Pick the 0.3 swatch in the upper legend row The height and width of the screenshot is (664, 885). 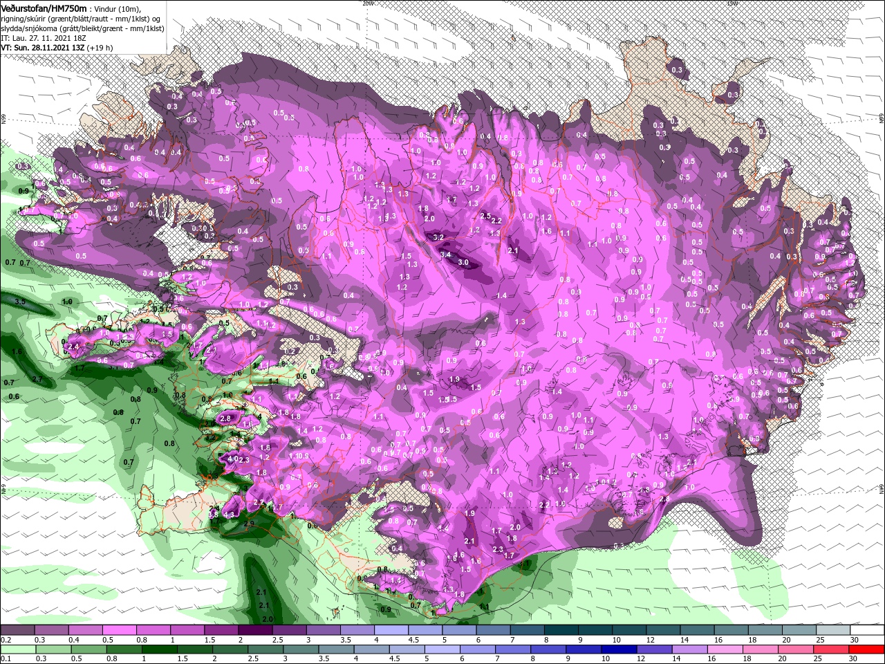50,630
